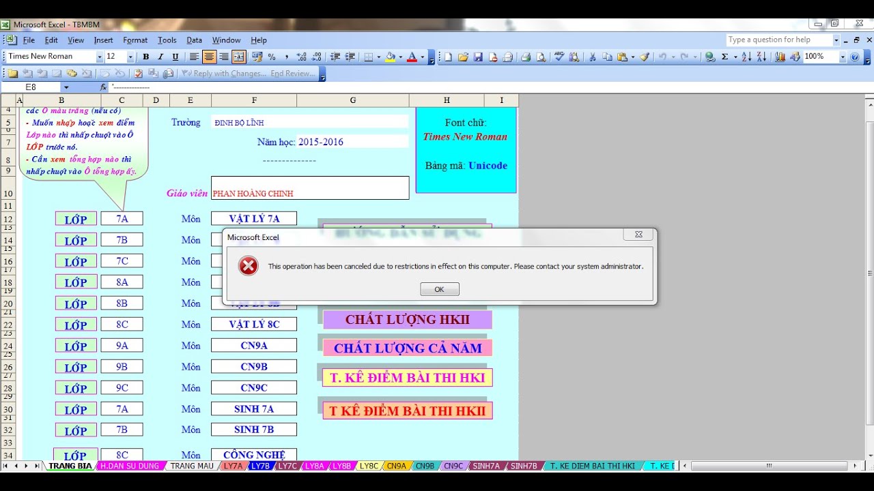Screen dimensions: 874x491
Task: Click CHẤT LƯỢNG HKII button
Action: click(x=407, y=319)
